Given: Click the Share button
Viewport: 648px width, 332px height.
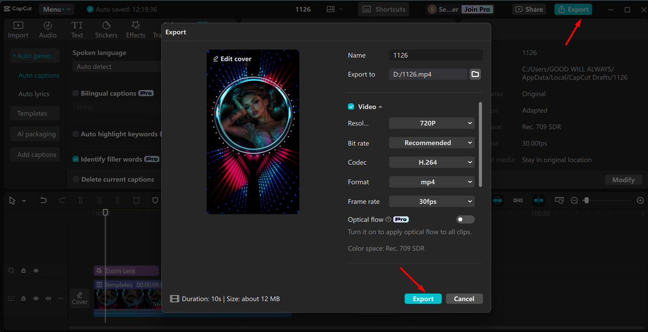Looking at the screenshot, I should pyautogui.click(x=529, y=9).
